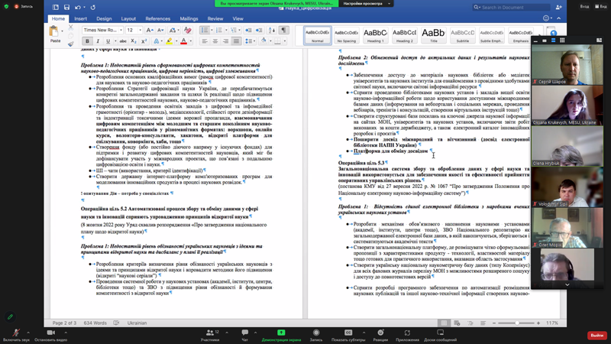611x344 pixels.
Task: Click the Search in Document field
Action: (x=511, y=7)
